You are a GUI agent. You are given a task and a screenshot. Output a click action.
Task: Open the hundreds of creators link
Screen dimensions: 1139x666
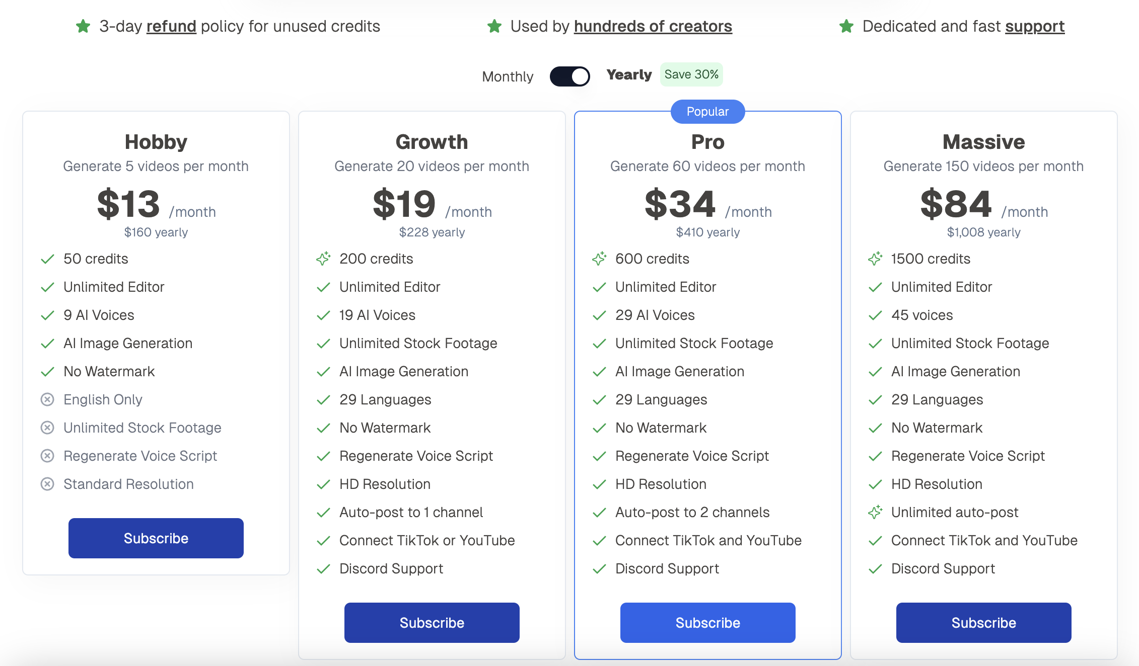click(x=653, y=26)
